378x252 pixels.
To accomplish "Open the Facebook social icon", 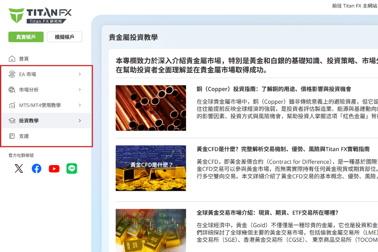I will point(37,168).
